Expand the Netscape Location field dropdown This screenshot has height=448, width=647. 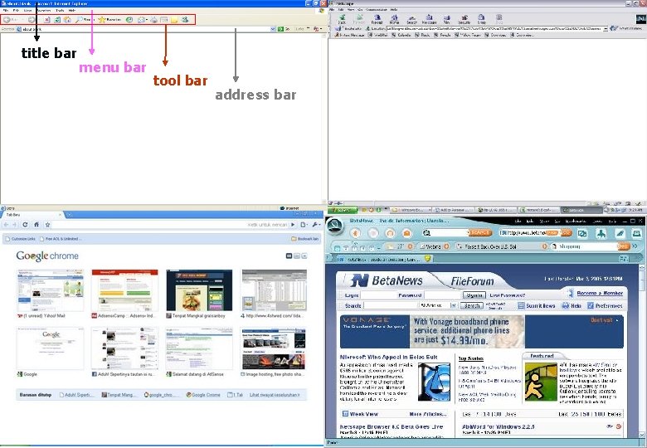[606, 29]
